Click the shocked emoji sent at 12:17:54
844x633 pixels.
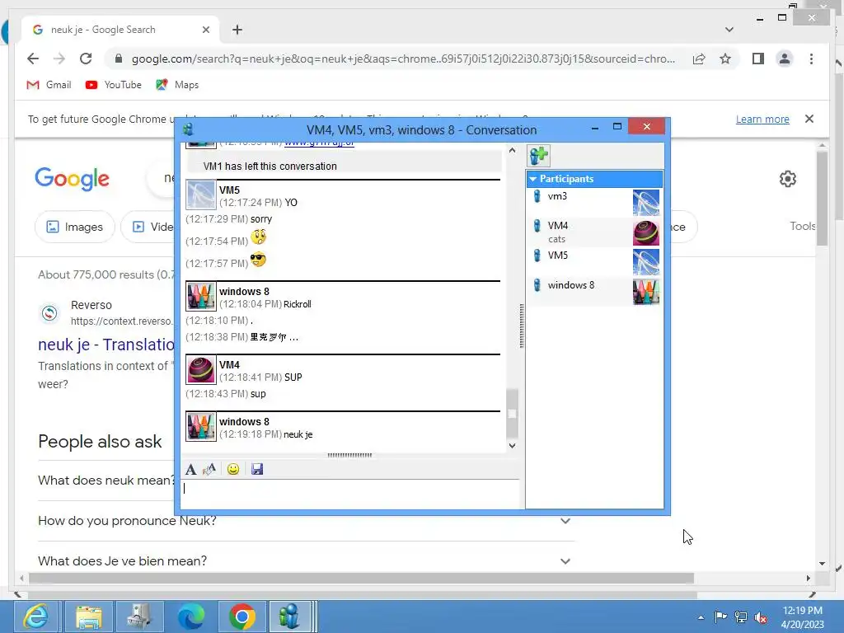tap(259, 237)
